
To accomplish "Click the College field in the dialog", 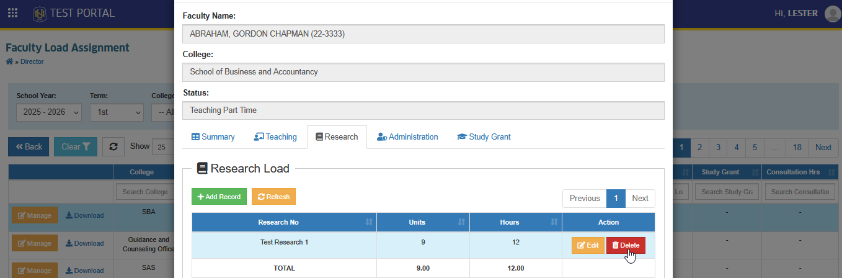I will coord(423,72).
